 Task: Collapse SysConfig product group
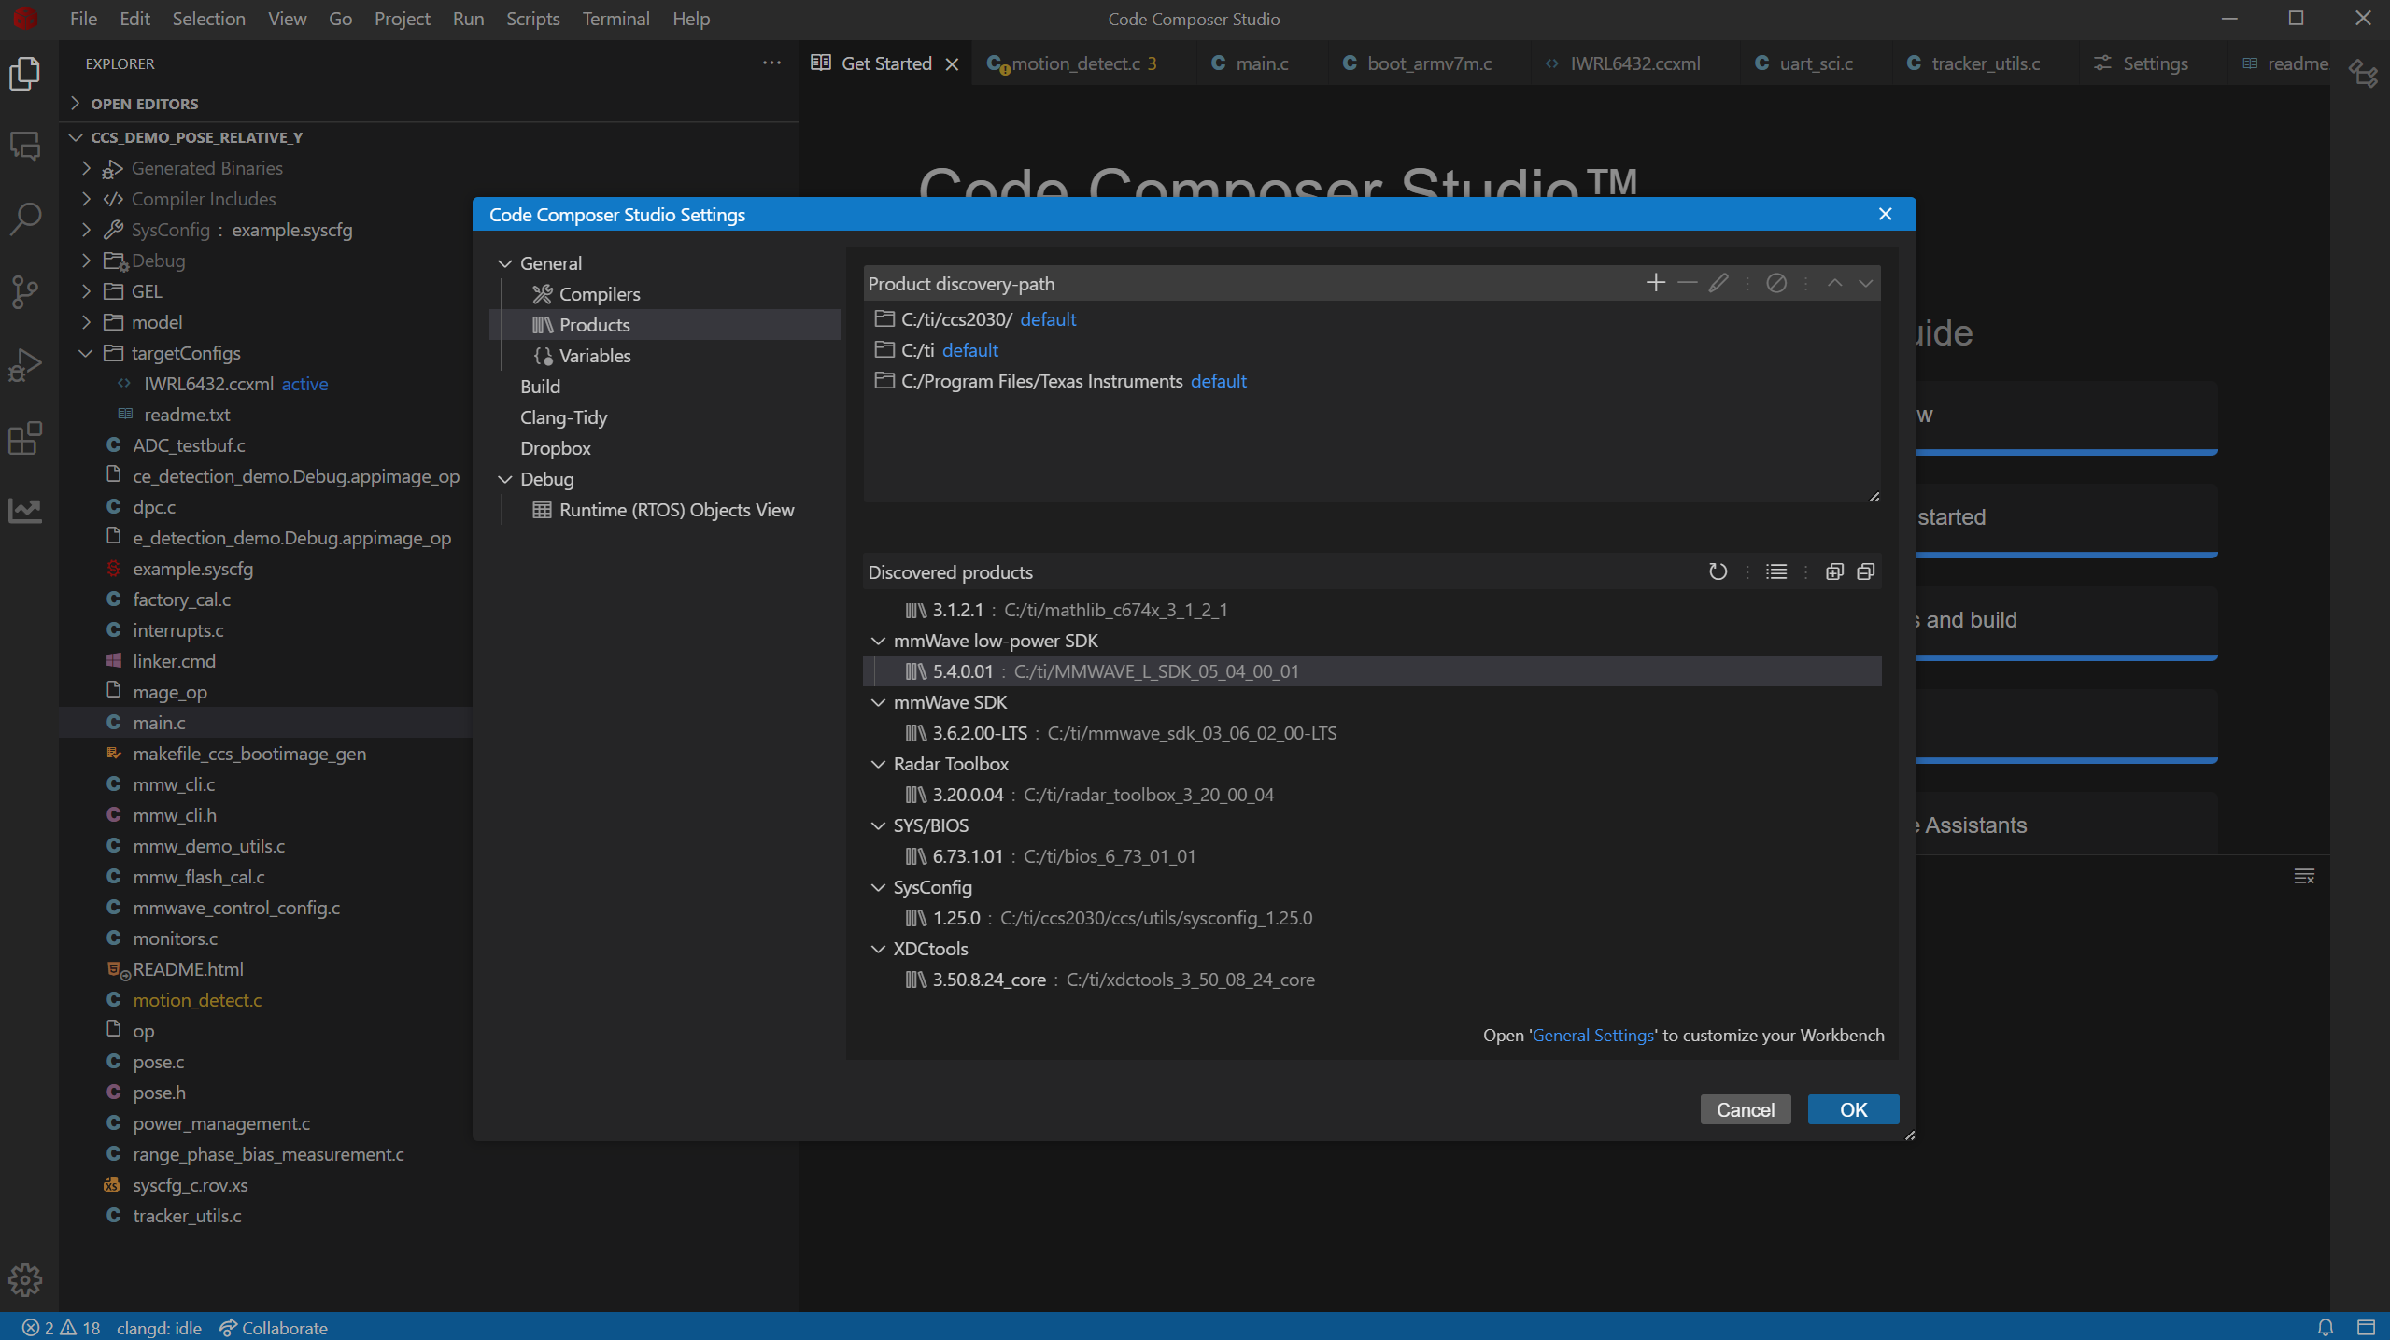(878, 887)
